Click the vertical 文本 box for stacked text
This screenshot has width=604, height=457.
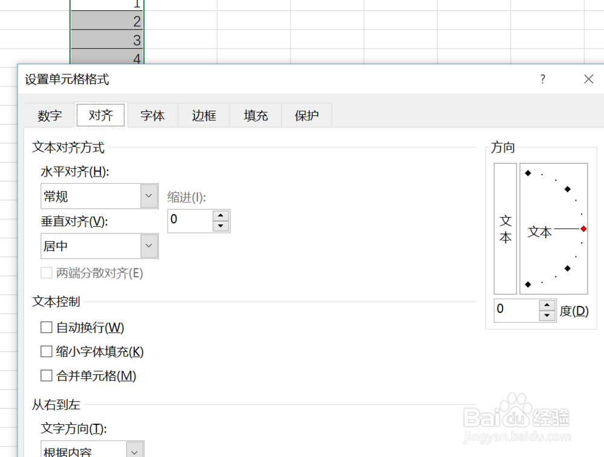click(504, 230)
